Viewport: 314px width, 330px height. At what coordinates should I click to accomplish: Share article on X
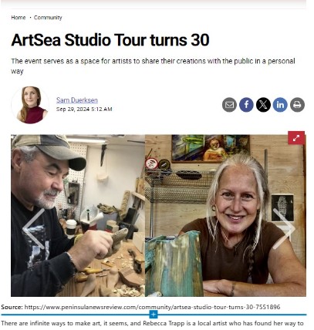(x=263, y=105)
